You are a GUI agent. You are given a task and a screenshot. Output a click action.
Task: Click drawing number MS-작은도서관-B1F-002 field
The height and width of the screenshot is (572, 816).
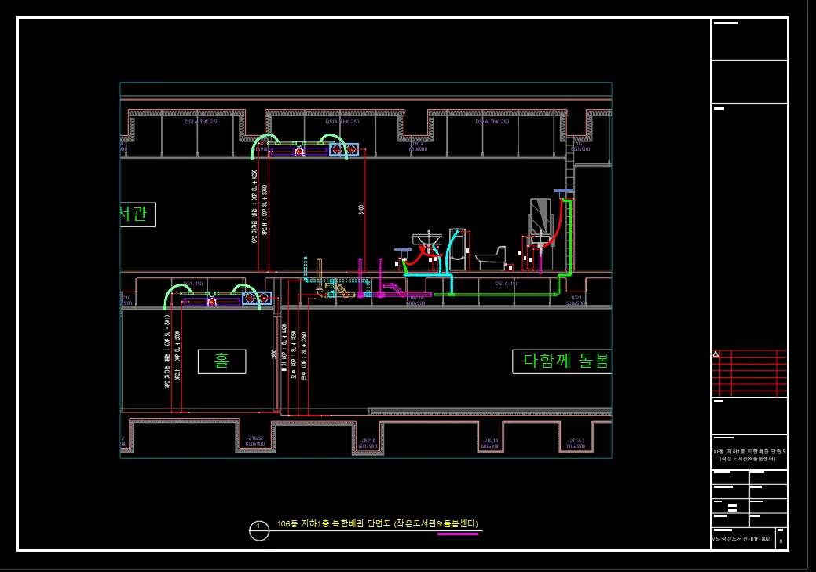pyautogui.click(x=741, y=539)
